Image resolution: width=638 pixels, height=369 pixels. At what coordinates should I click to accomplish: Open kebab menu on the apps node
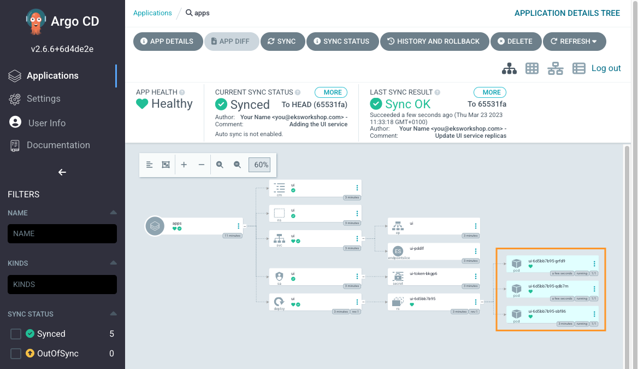tap(239, 226)
